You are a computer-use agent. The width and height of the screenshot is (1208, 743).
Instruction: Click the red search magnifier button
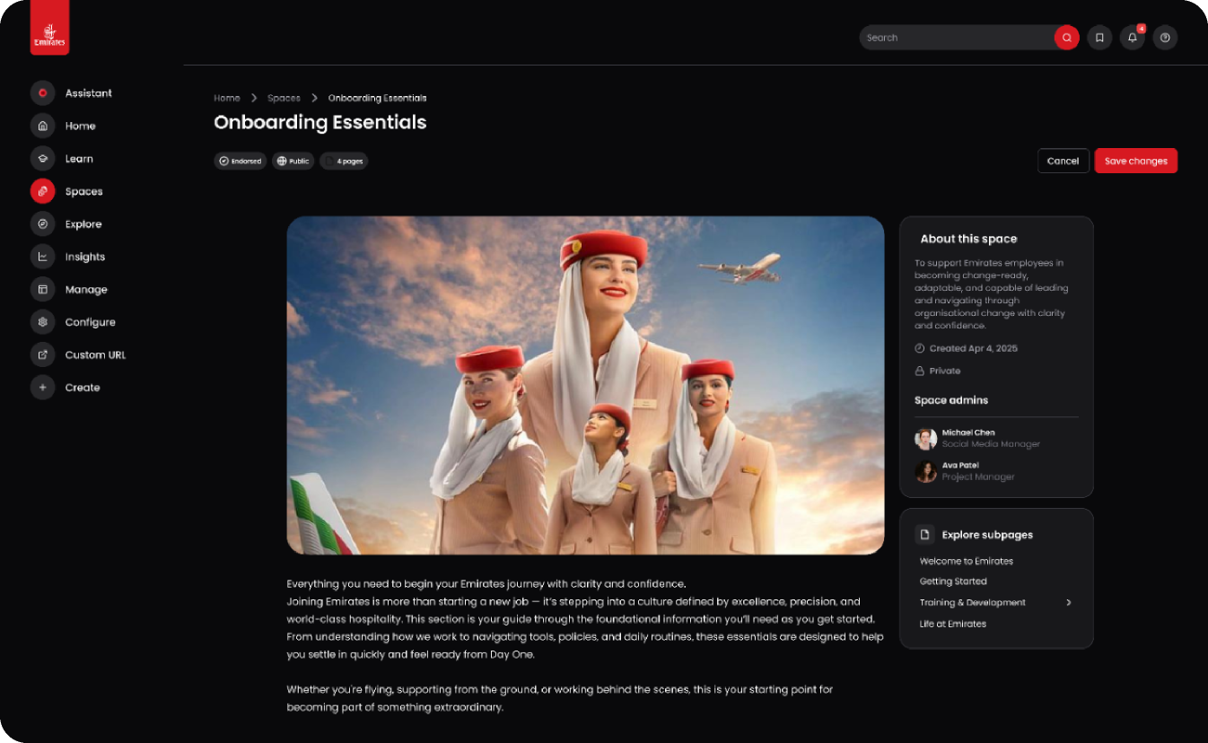point(1066,38)
